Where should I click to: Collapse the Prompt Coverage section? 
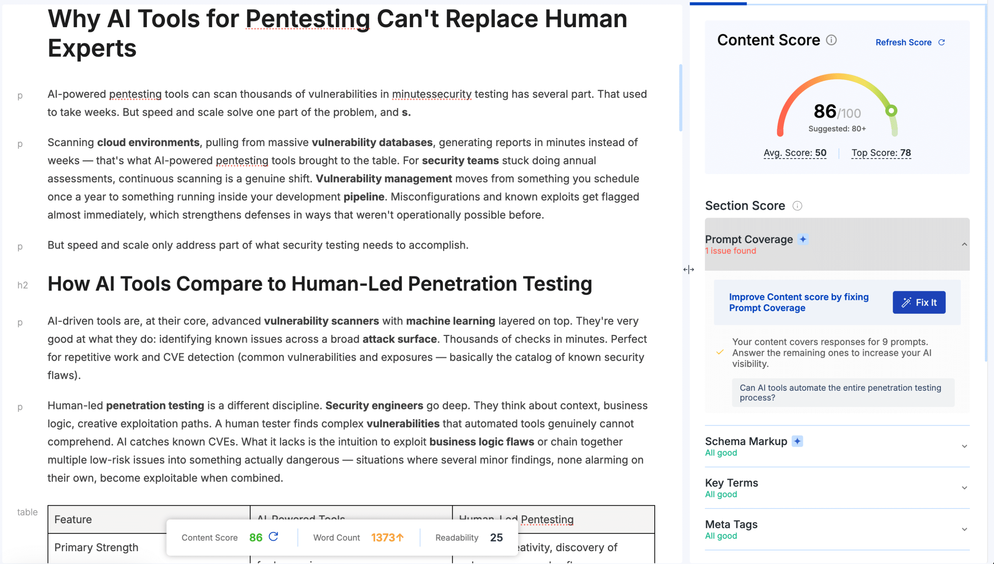tap(964, 244)
